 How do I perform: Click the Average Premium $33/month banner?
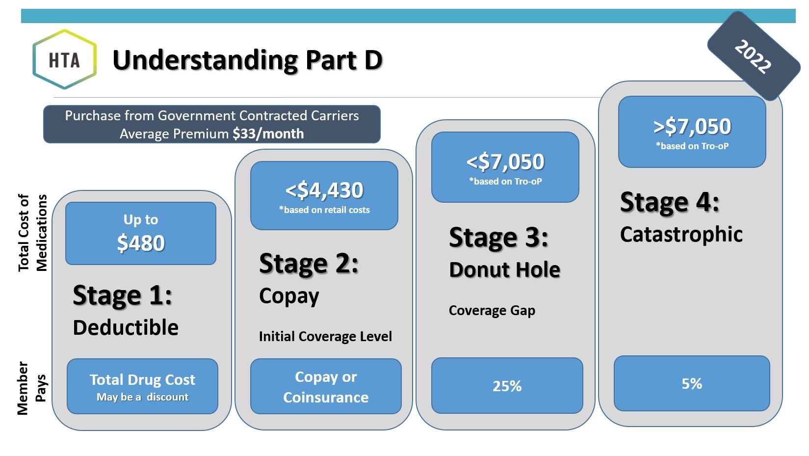point(211,125)
